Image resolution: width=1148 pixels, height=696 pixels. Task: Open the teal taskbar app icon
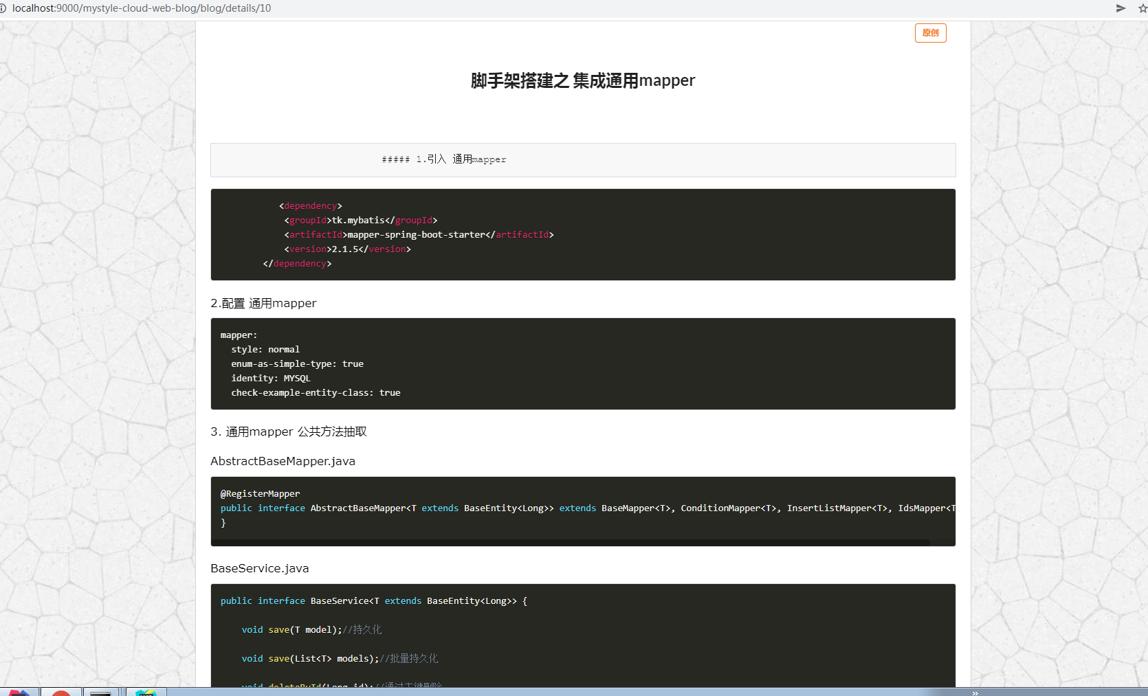click(x=145, y=693)
